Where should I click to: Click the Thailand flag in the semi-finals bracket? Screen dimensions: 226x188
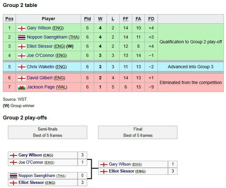click(x=14, y=175)
